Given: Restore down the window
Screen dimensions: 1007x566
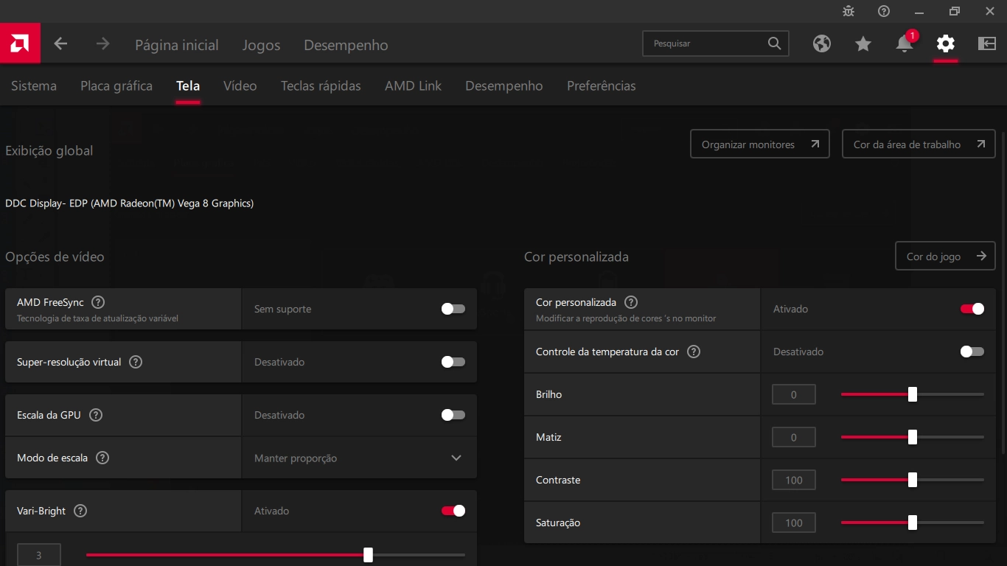Looking at the screenshot, I should (x=955, y=11).
